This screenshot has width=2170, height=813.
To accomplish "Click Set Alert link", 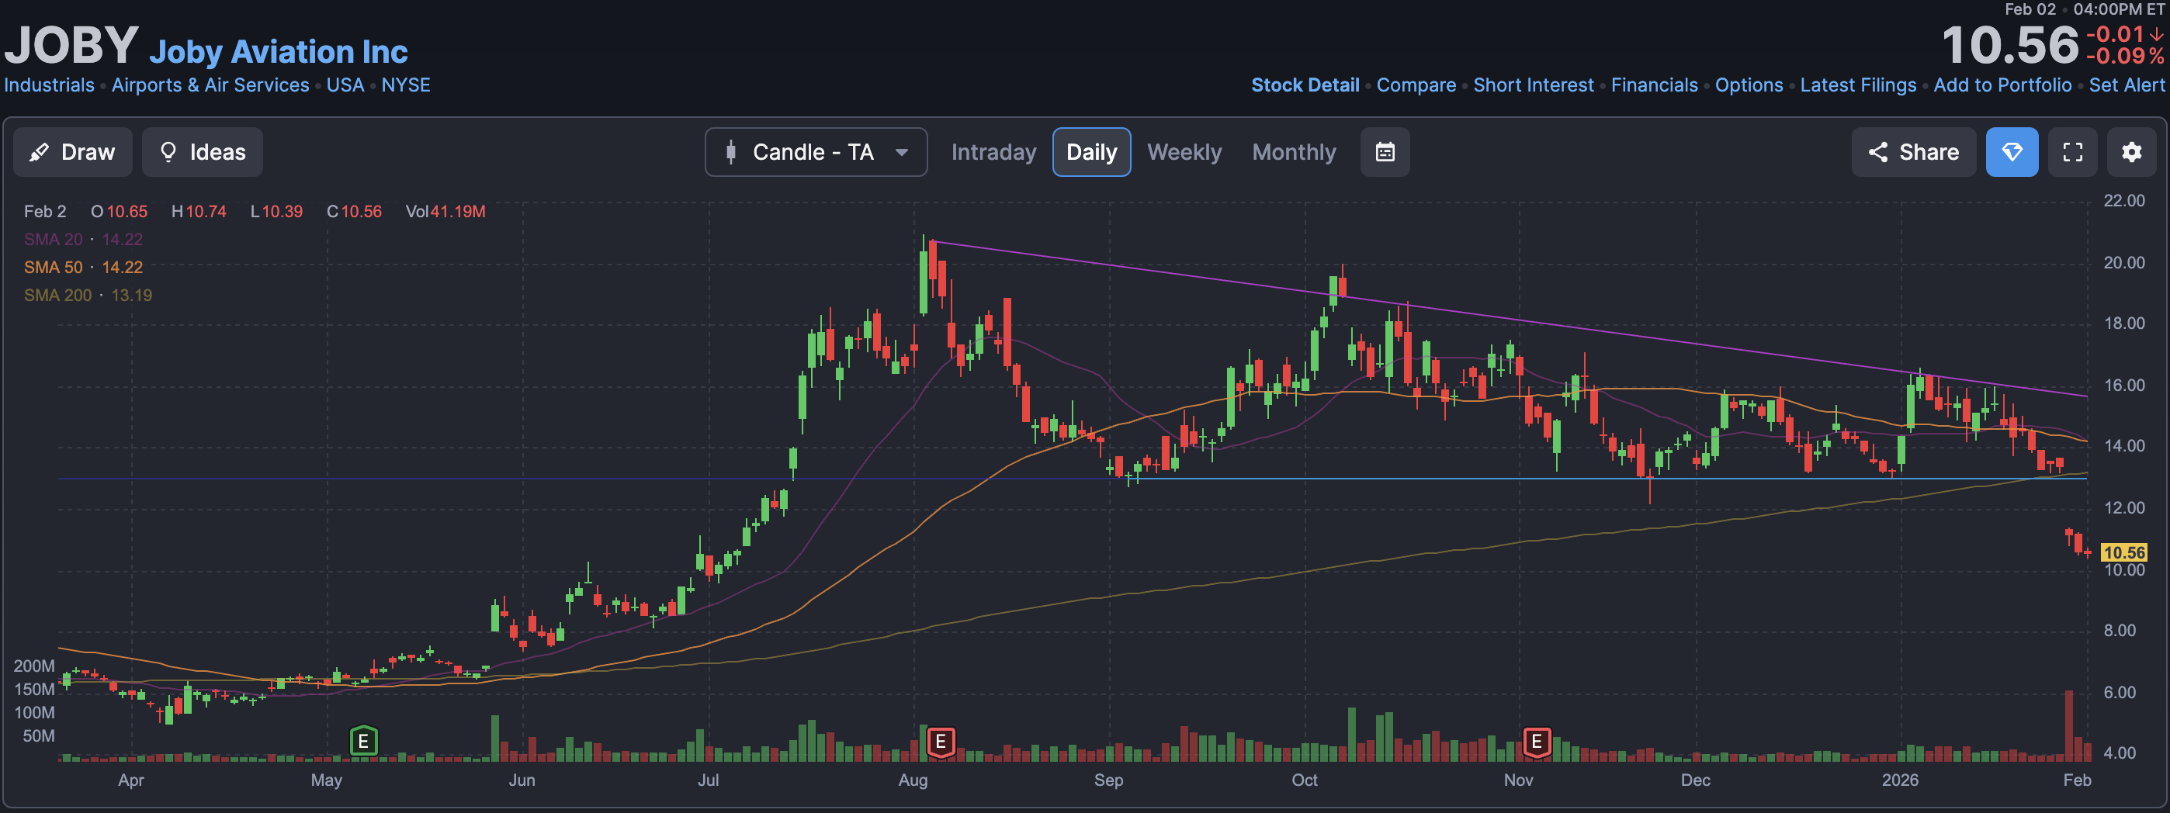I will 2127,85.
